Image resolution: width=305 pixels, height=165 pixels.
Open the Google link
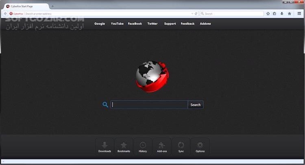coord(100,24)
